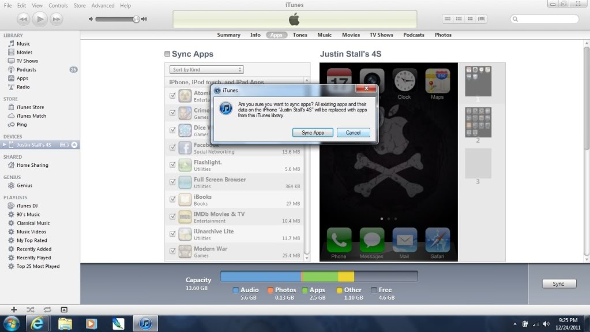Click the high volume speaker icon
Image resolution: width=590 pixels, height=332 pixels.
click(144, 19)
